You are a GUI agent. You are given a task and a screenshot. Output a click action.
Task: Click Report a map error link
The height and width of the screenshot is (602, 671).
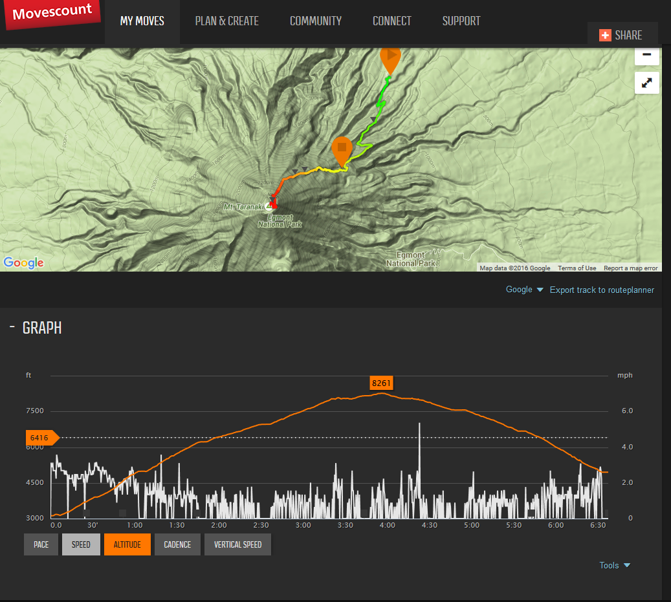pos(630,268)
